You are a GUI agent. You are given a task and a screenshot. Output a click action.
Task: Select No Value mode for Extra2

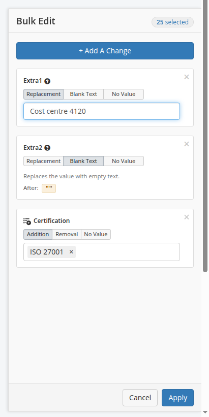124,161
